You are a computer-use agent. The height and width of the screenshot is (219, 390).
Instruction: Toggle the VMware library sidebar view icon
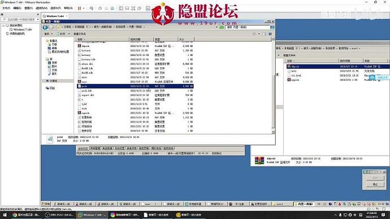(121, 8)
